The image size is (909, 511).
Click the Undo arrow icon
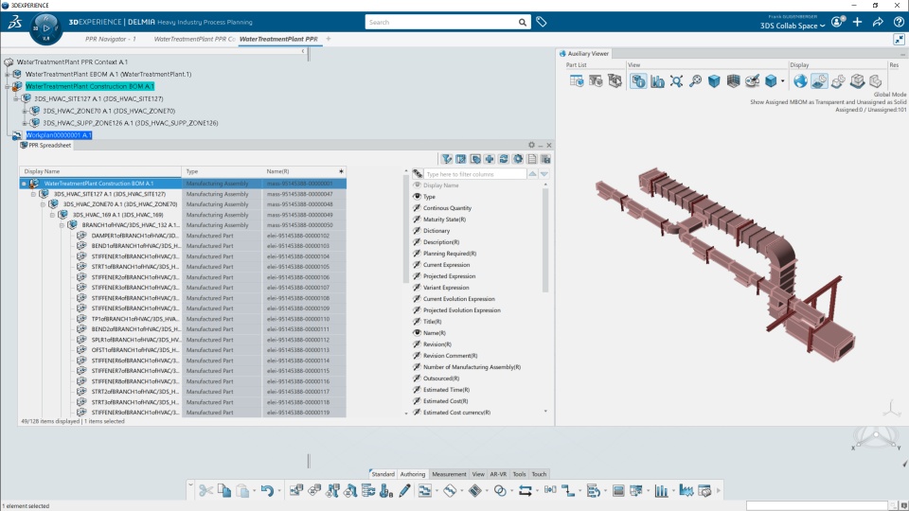click(x=267, y=491)
